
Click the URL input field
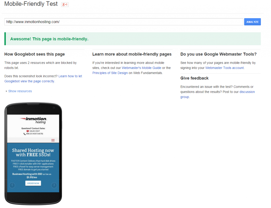click(x=124, y=22)
